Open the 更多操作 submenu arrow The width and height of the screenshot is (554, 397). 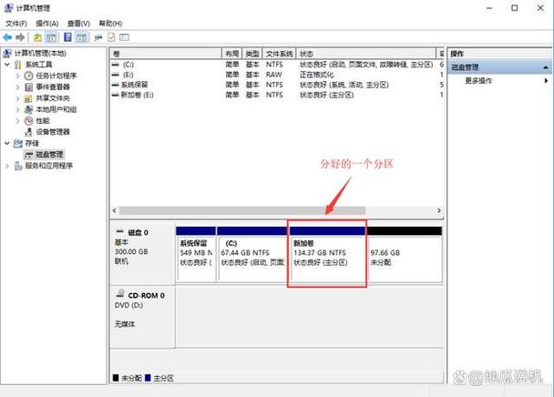coord(546,80)
